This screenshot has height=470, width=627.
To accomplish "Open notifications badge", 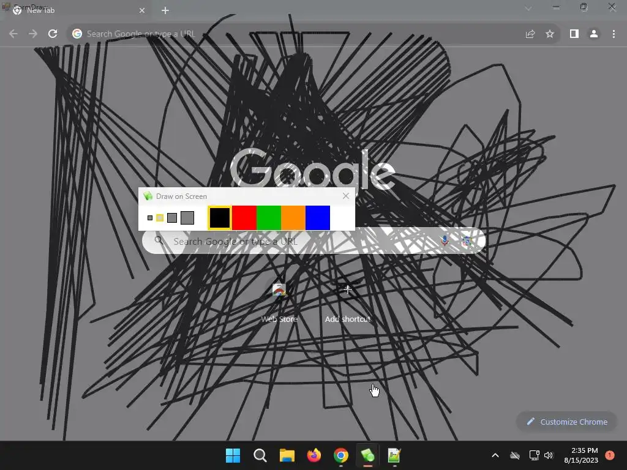I will click(610, 455).
